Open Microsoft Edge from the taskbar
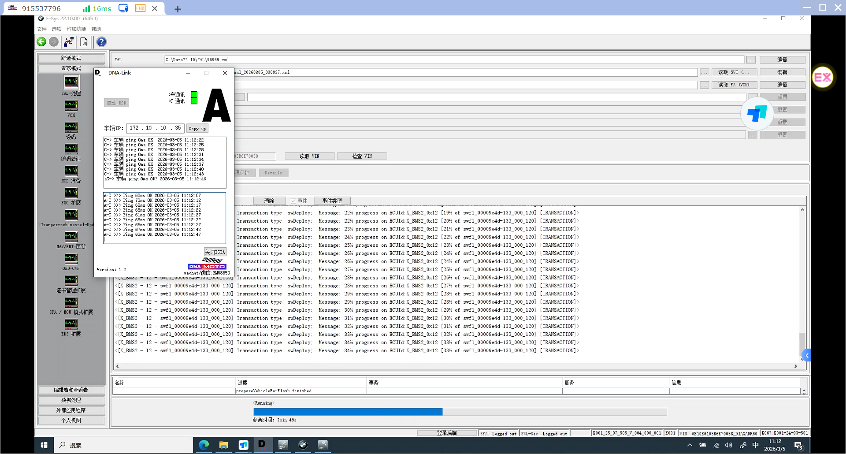The image size is (846, 454). click(x=204, y=445)
